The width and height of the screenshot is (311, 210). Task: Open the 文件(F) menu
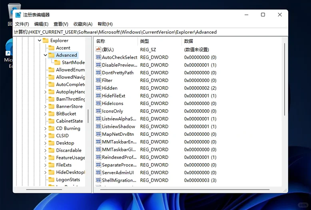(22, 24)
